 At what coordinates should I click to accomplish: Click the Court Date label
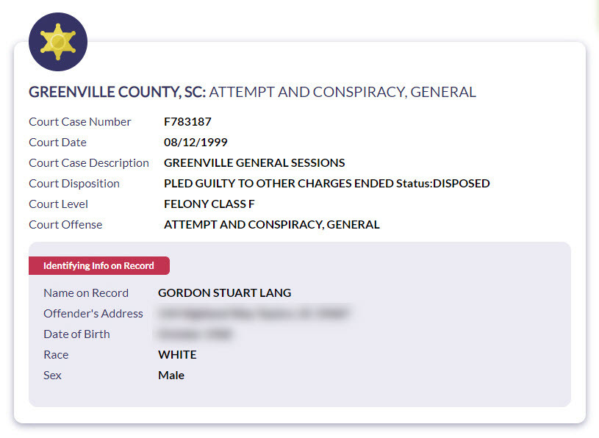(x=57, y=143)
